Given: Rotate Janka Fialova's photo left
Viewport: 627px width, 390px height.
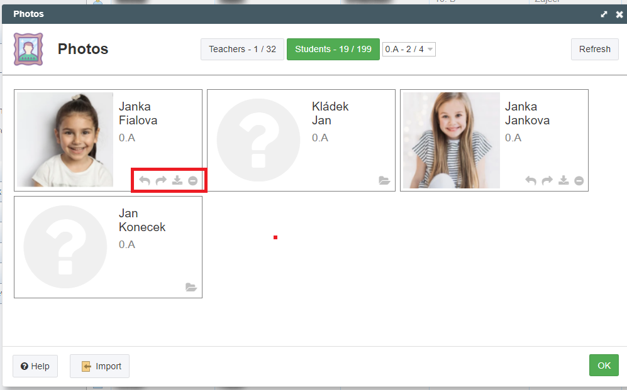Looking at the screenshot, I should click(145, 181).
